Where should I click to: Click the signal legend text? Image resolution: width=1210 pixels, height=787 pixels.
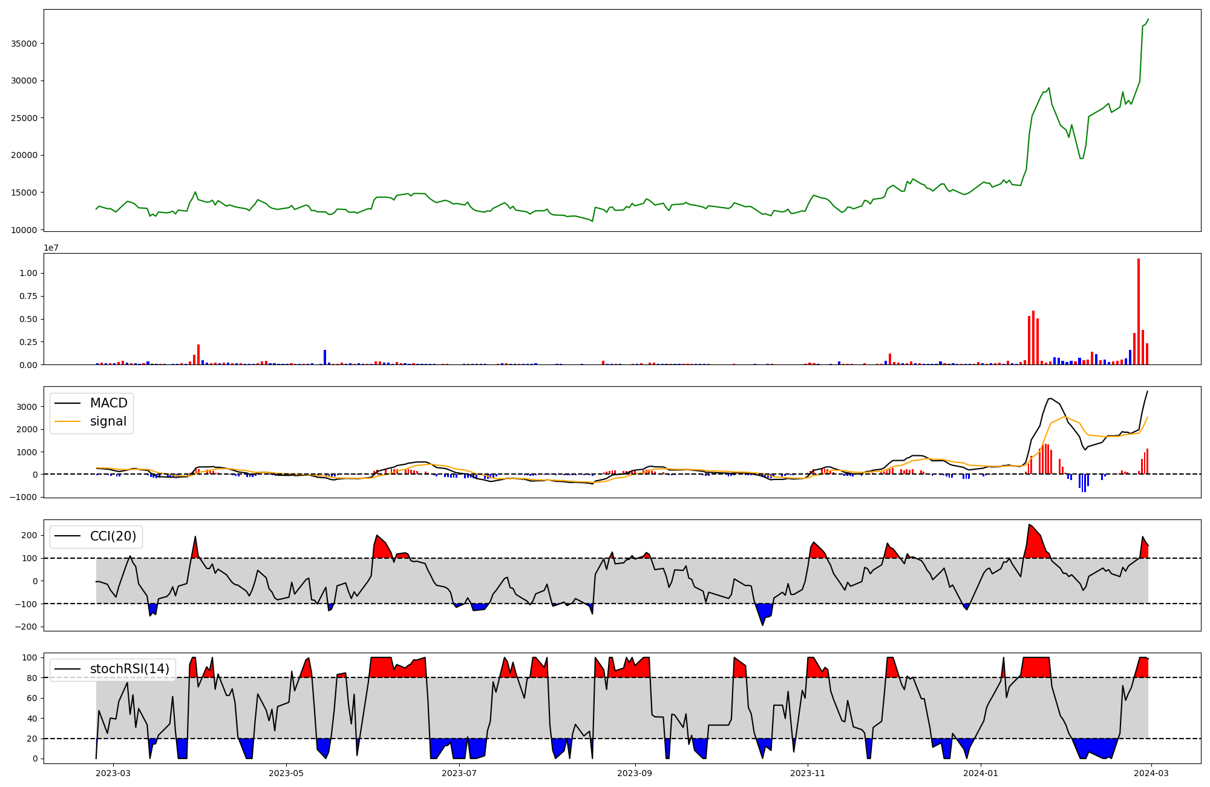tap(108, 421)
